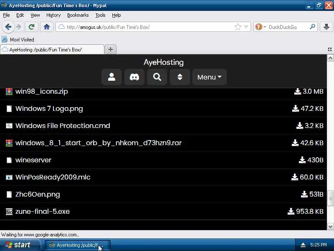This screenshot has height=251, width=334.
Task: Click the download icon next to 42.6 KB
Action: point(295,143)
